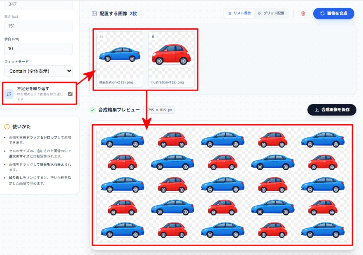363x255 pixels.
Task: Toggle the 不足分を繰り返す checkbox
Action: (x=70, y=94)
